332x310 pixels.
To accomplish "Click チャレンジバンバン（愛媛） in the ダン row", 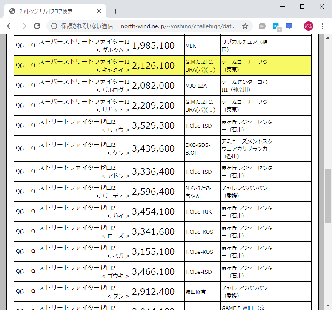I will (x=245, y=292).
